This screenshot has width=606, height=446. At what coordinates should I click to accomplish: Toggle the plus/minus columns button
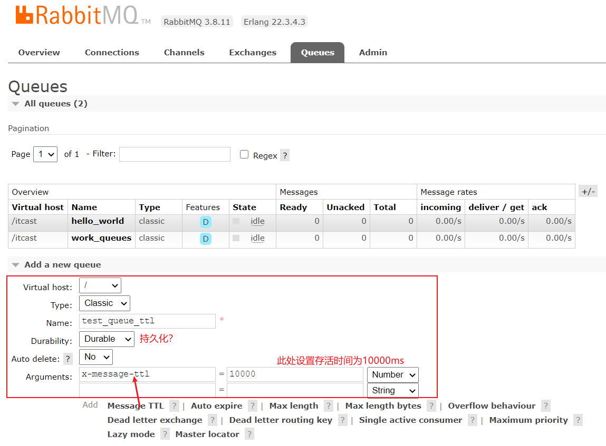pos(588,191)
